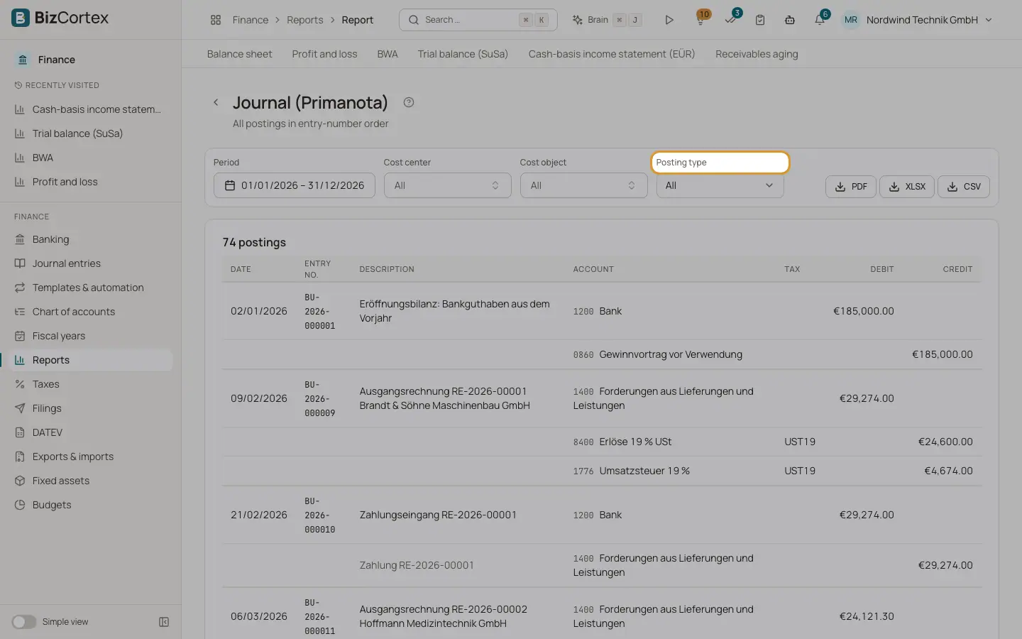Open the checkmark tasks icon with badge 3
Image resolution: width=1022 pixels, height=639 pixels.
click(x=730, y=20)
